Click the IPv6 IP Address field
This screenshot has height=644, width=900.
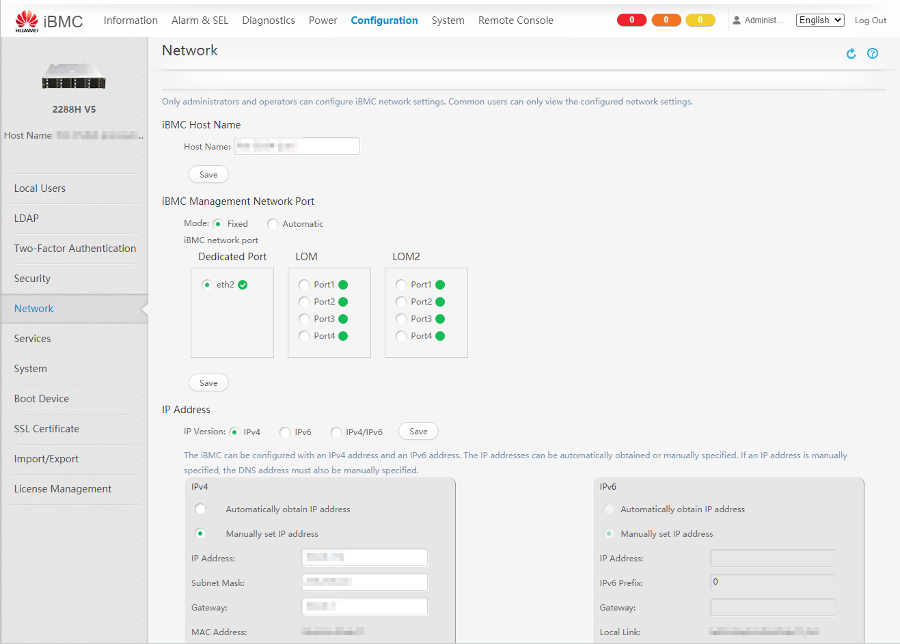click(x=773, y=558)
